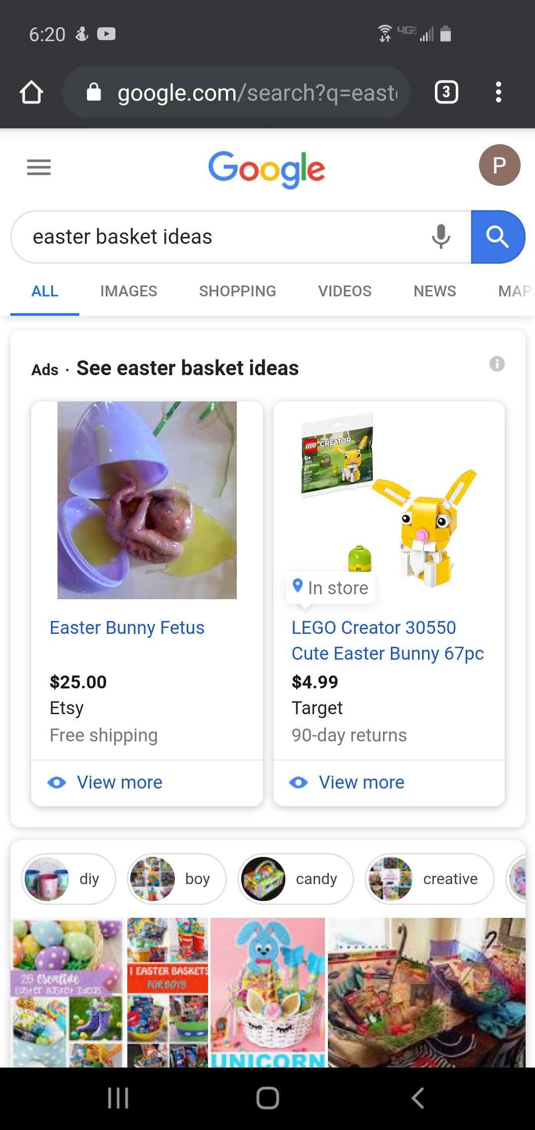This screenshot has height=1130, width=535.
Task: Tap the In store location badge
Action: pyautogui.click(x=331, y=588)
